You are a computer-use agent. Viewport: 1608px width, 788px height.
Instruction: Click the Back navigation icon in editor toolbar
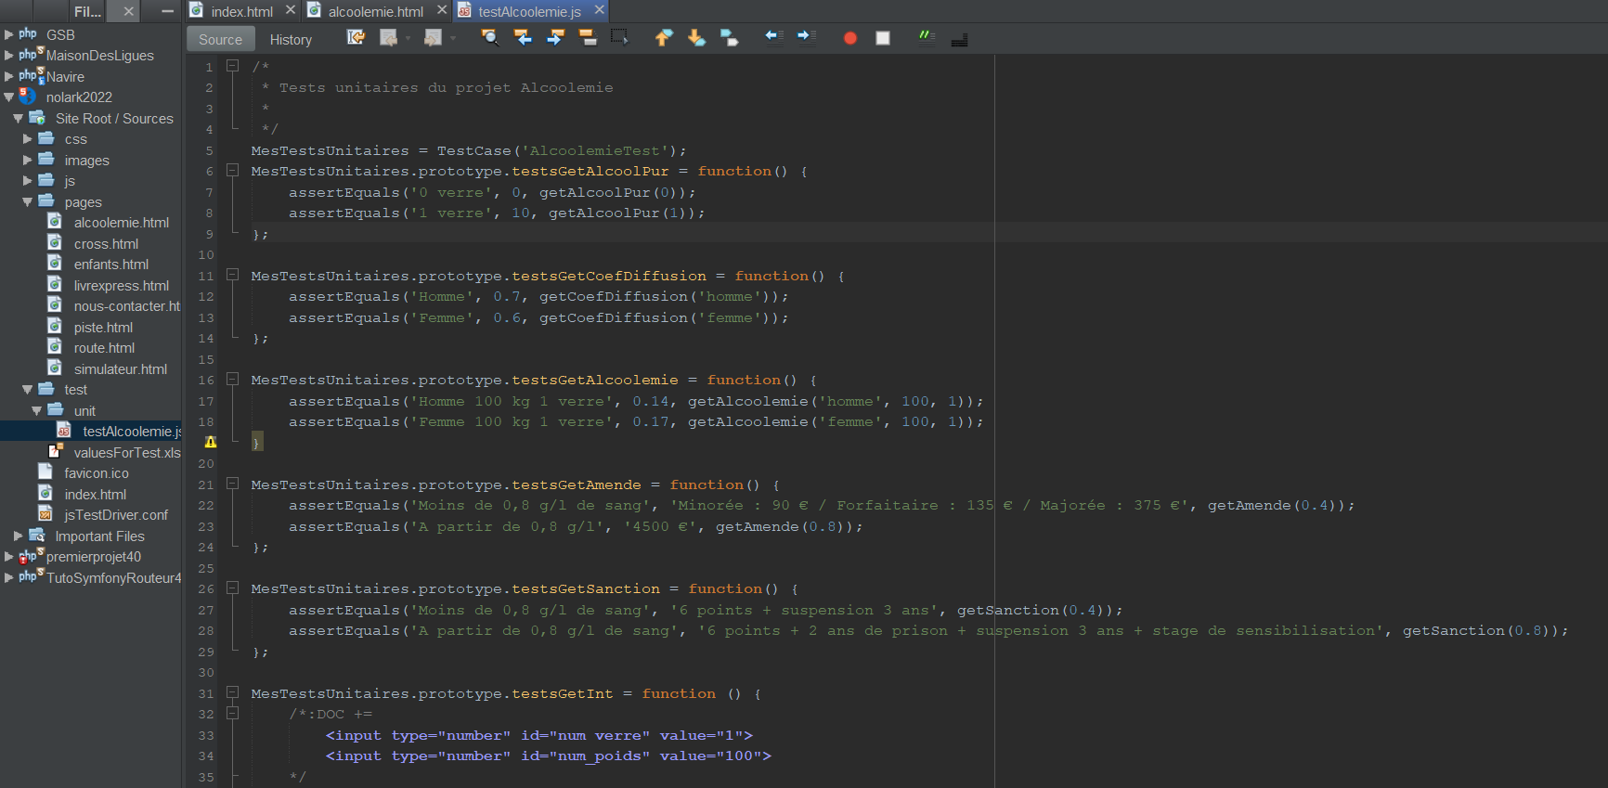(388, 38)
